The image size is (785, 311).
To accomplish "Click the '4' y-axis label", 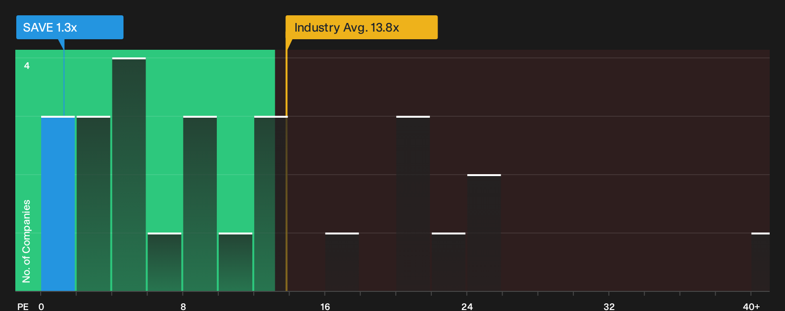I will click(27, 66).
